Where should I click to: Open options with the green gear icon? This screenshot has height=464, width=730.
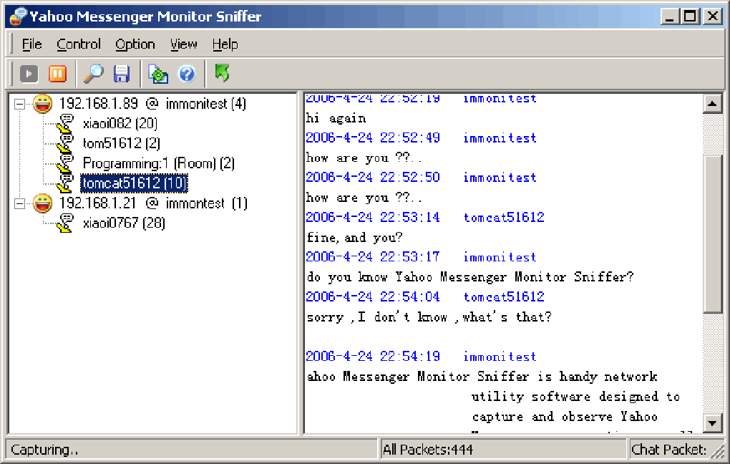pos(158,74)
